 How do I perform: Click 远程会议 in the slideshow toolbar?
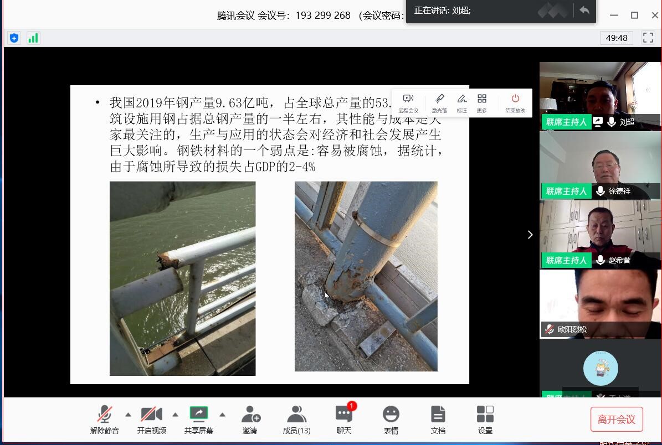[x=408, y=103]
